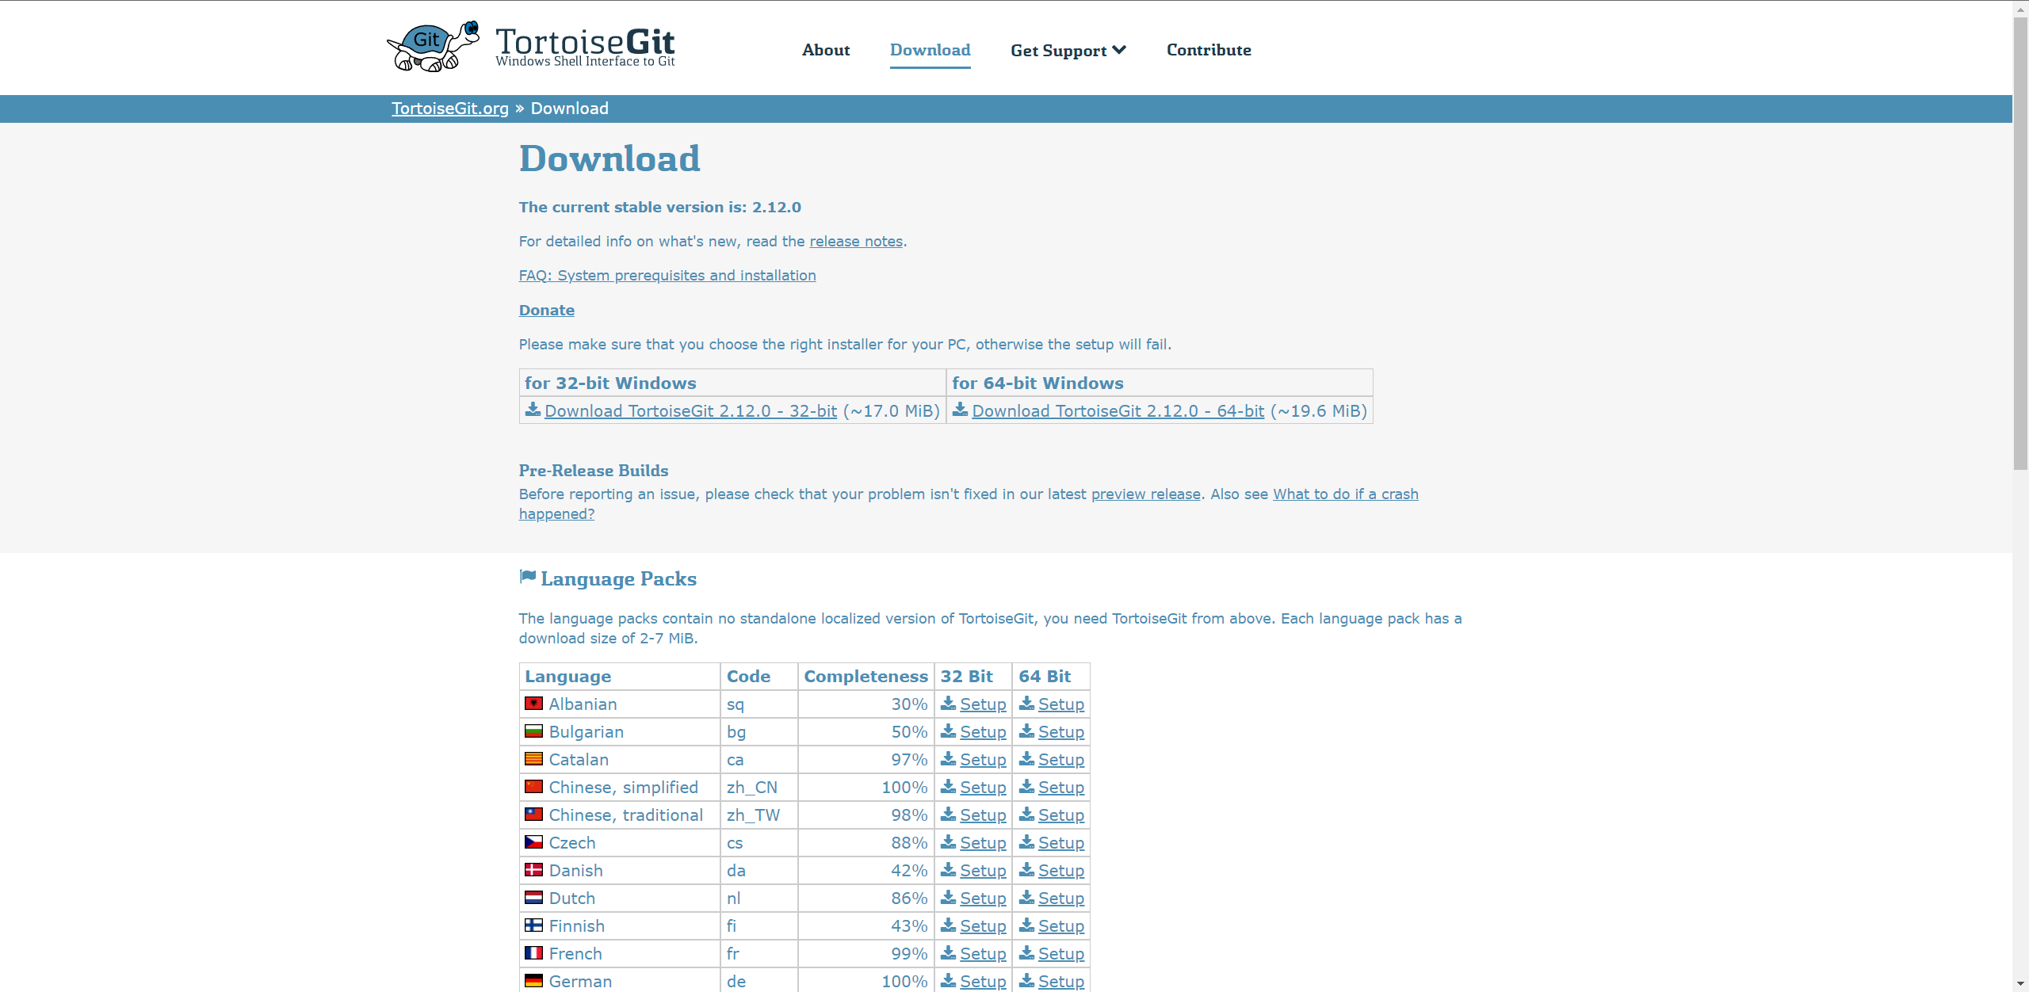Open the About menu item
2029x992 pixels.
tap(826, 50)
